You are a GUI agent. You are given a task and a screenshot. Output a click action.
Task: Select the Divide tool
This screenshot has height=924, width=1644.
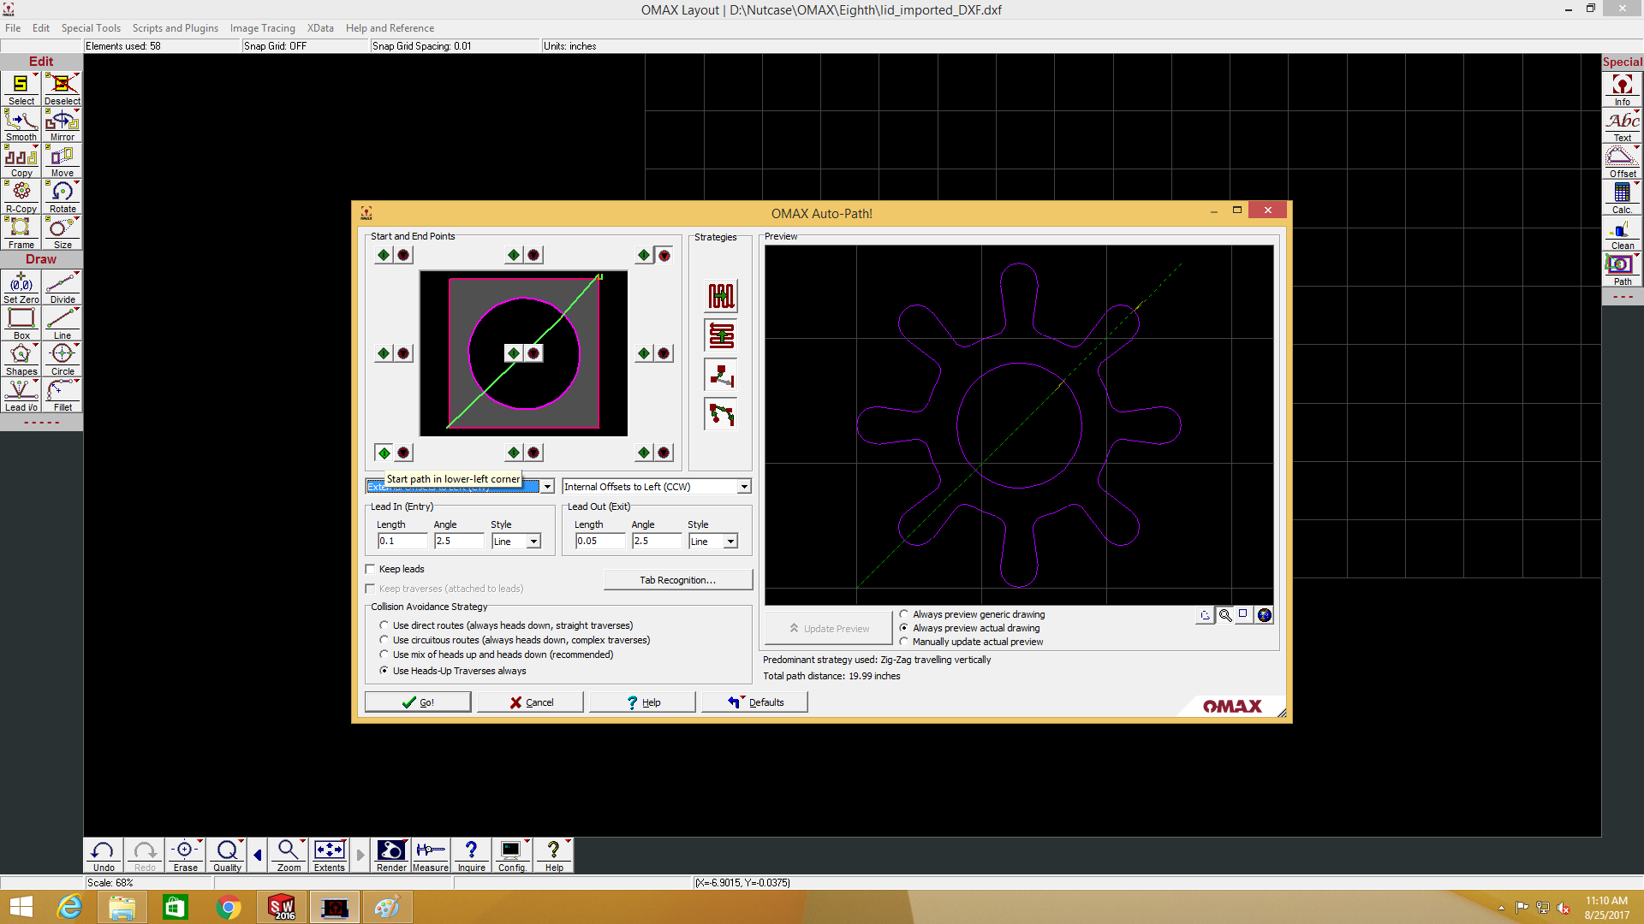pos(62,288)
